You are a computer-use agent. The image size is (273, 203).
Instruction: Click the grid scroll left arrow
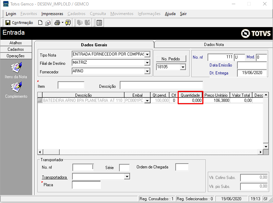click(x=40, y=152)
